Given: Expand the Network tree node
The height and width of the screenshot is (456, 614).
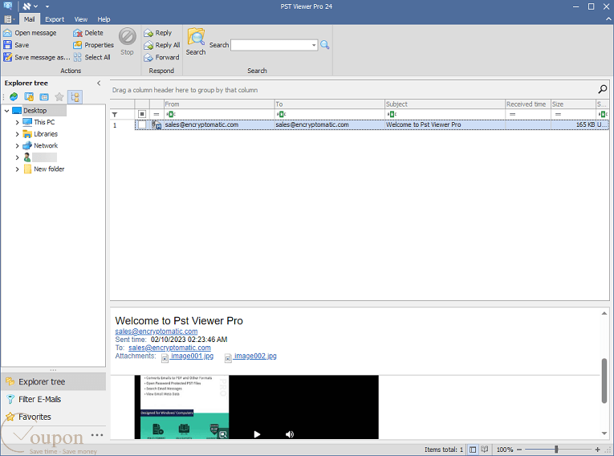Looking at the screenshot, I should tap(17, 146).
